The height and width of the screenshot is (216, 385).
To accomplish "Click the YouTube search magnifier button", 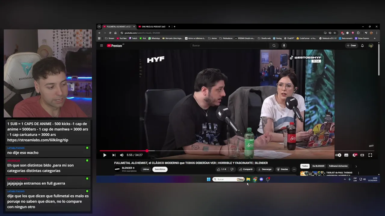I will tap(274, 46).
